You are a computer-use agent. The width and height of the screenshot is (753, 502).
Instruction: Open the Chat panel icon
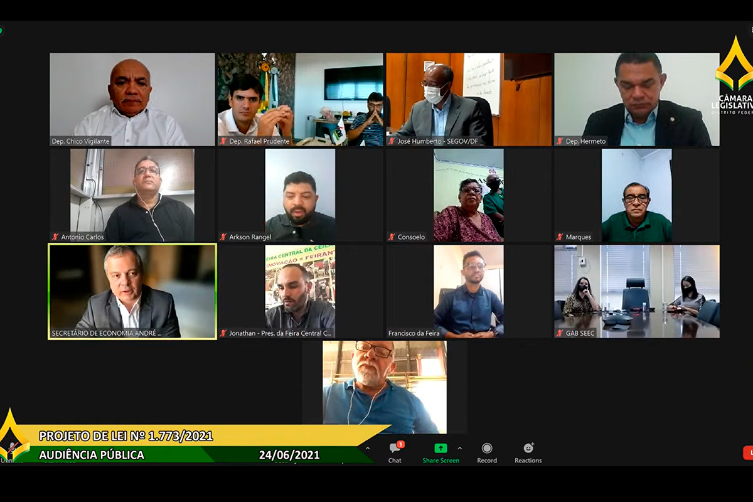coord(395,448)
